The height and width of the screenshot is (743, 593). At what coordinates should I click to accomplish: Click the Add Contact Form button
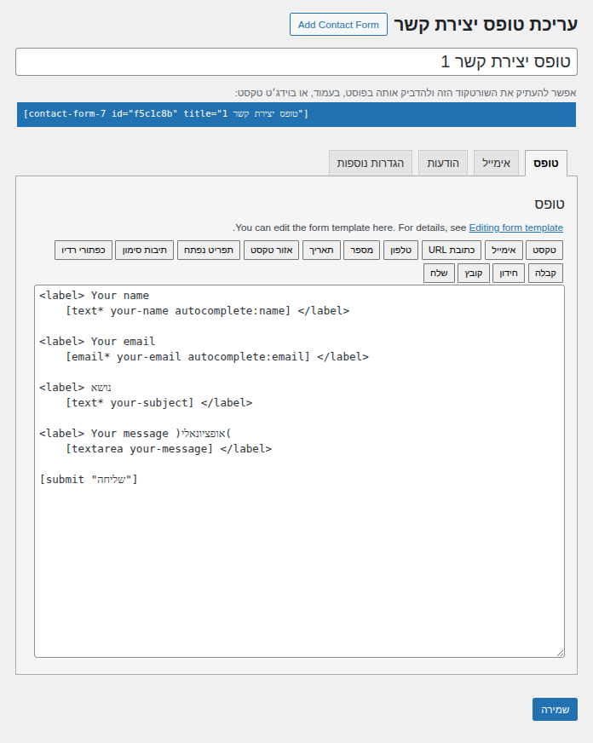338,25
